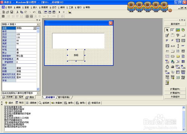Screen dimensions: 187x134
Task: Click the Run (play) toolbar button
Action: pyautogui.click(x=59, y=12)
